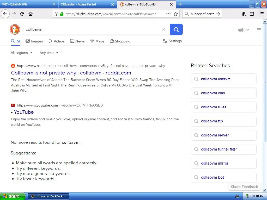Screen dimensions: 267x200
Task: Click the reddit.com result URL breadcrumb
Action: 91,66
